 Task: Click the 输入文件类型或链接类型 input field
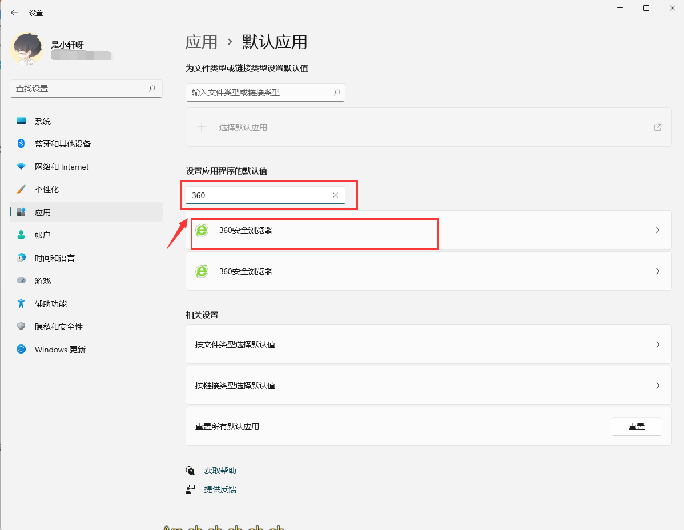(260, 93)
